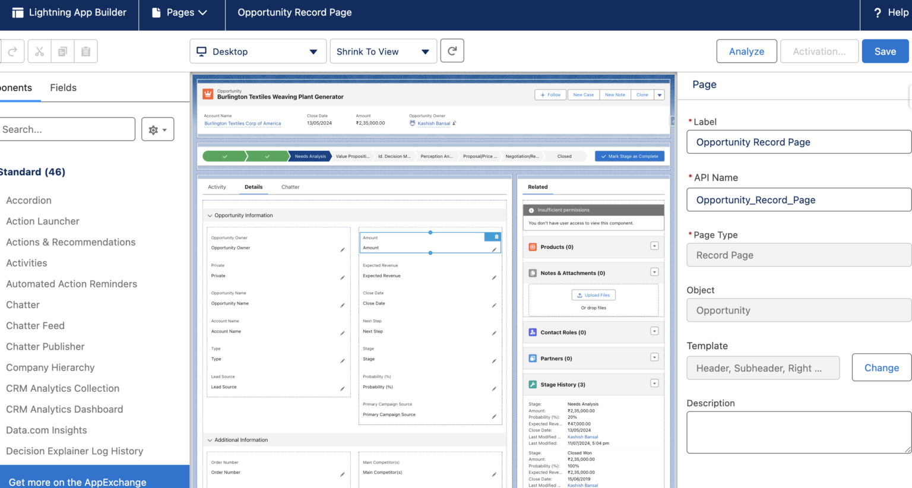Open the Desktop form factor dropdown
Screen dimensions: 912x488
tap(258, 52)
